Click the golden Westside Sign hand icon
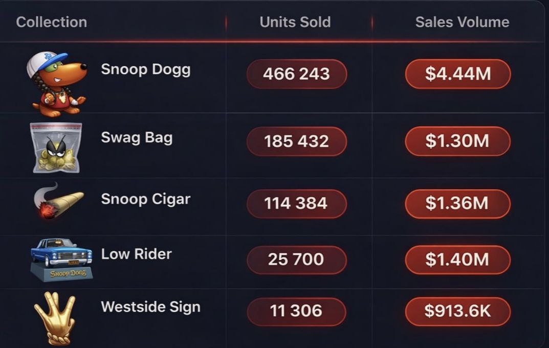549x348 pixels. coord(55,317)
